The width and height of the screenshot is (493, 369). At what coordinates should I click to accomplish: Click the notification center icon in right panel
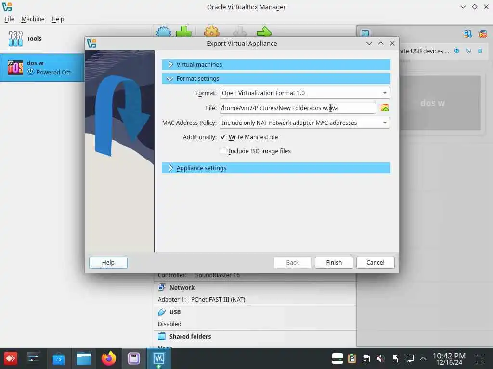click(365, 33)
